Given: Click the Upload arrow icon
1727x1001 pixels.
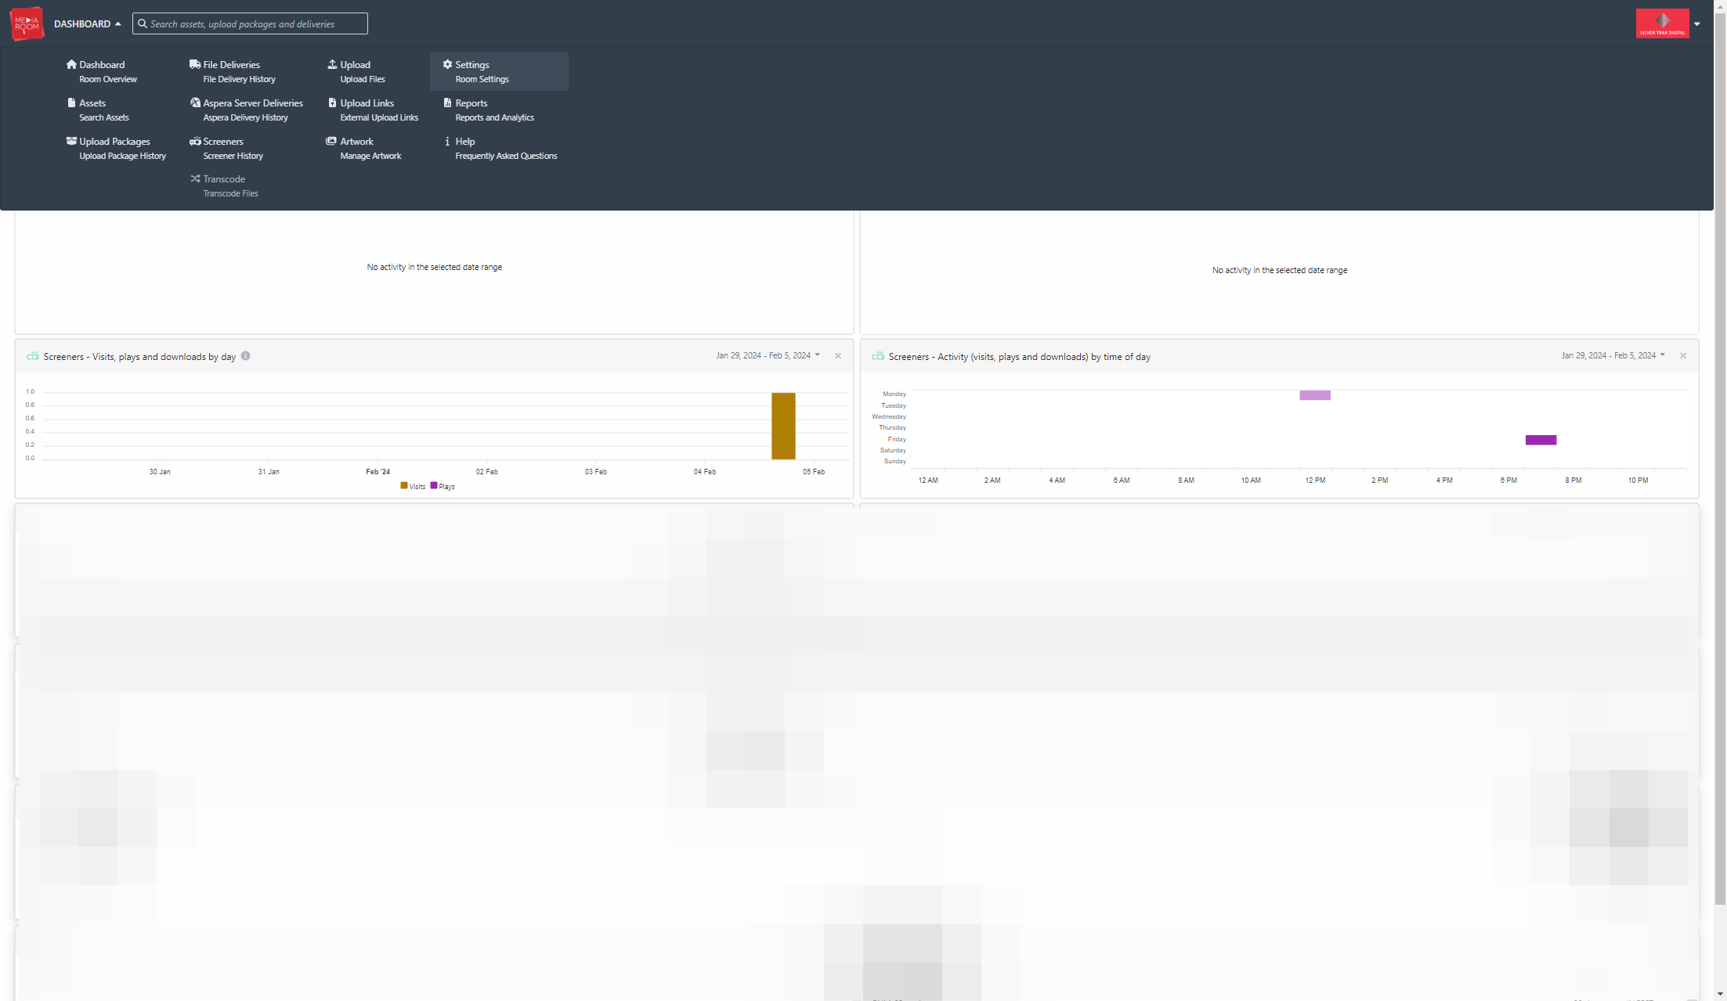Looking at the screenshot, I should point(332,64).
